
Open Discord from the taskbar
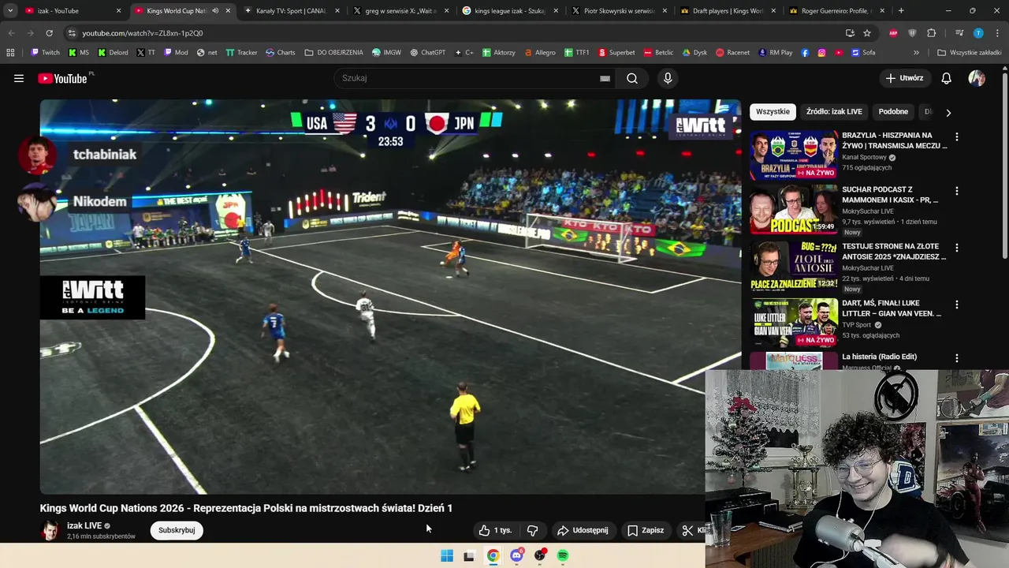click(516, 556)
